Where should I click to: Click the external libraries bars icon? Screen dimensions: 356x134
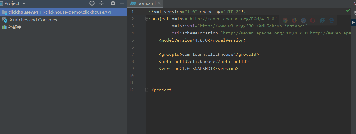pos(4,27)
